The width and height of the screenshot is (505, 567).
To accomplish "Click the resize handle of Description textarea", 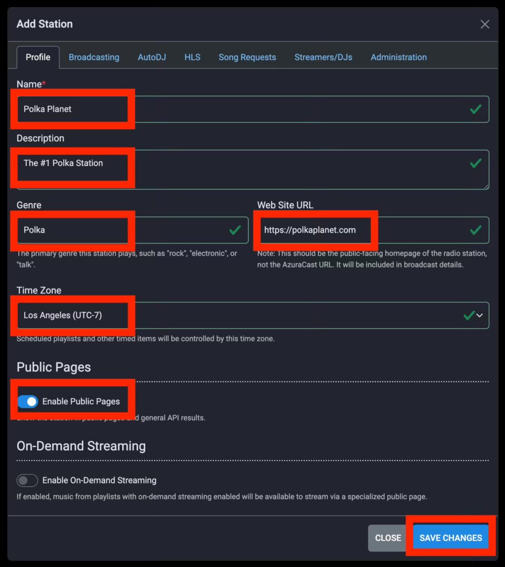I will pos(486,186).
